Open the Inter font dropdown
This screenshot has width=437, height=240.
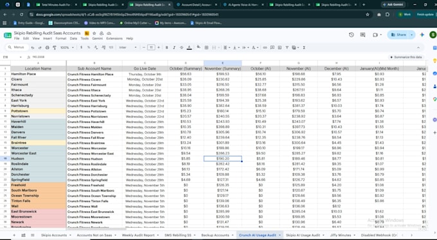click(128, 48)
